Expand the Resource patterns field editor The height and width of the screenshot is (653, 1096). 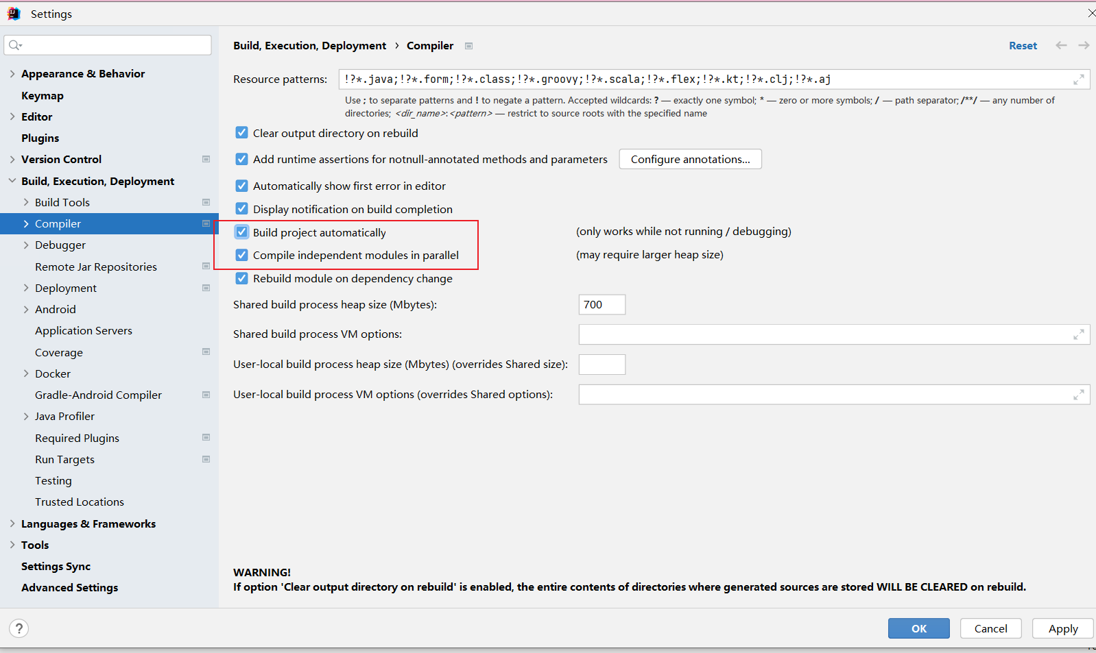pyautogui.click(x=1078, y=79)
